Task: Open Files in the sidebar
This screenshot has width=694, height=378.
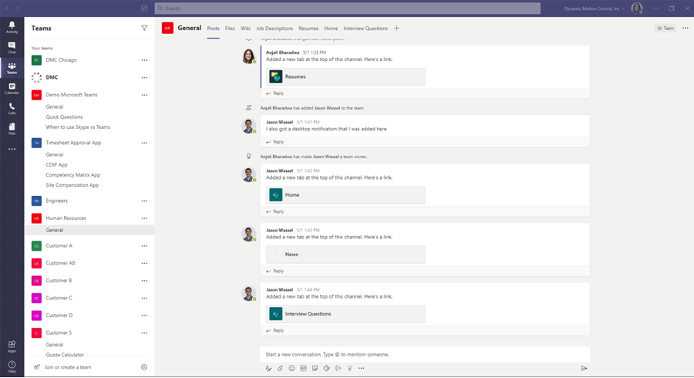Action: pyautogui.click(x=12, y=129)
